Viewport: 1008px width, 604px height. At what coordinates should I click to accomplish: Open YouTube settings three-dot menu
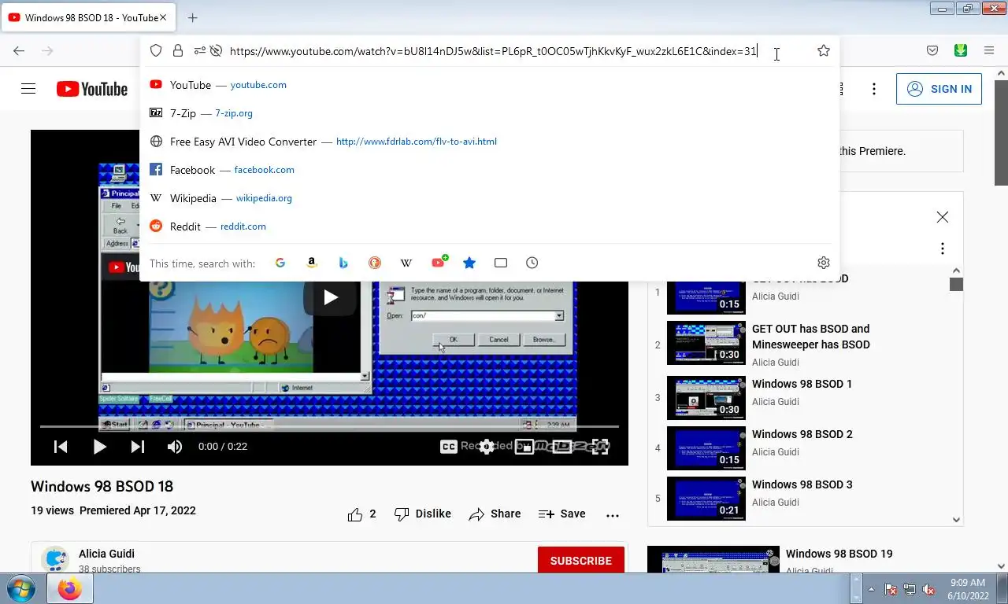874,89
